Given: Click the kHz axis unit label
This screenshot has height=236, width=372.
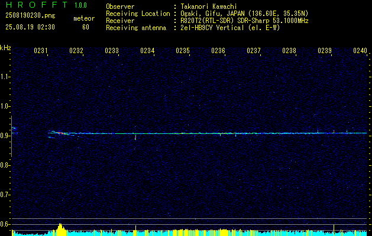Looking at the screenshot, I should click(x=5, y=48).
